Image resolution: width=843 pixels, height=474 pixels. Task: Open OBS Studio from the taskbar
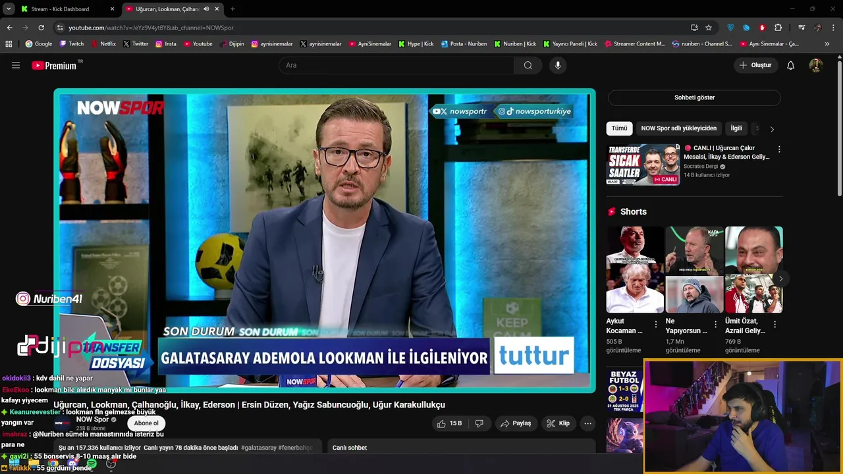click(x=111, y=464)
